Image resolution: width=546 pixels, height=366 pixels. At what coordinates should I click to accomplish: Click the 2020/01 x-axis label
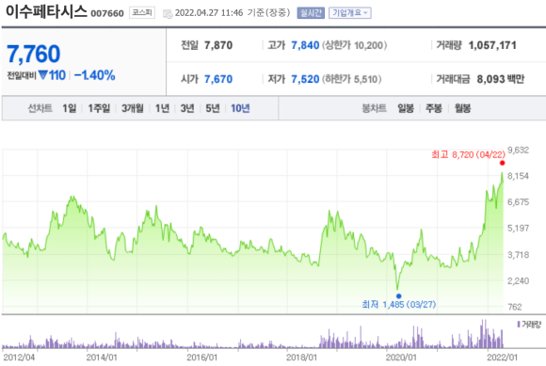click(x=401, y=358)
